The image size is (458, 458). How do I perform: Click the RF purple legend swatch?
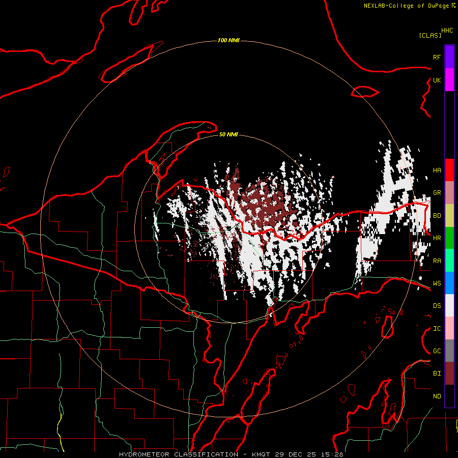[x=449, y=57]
